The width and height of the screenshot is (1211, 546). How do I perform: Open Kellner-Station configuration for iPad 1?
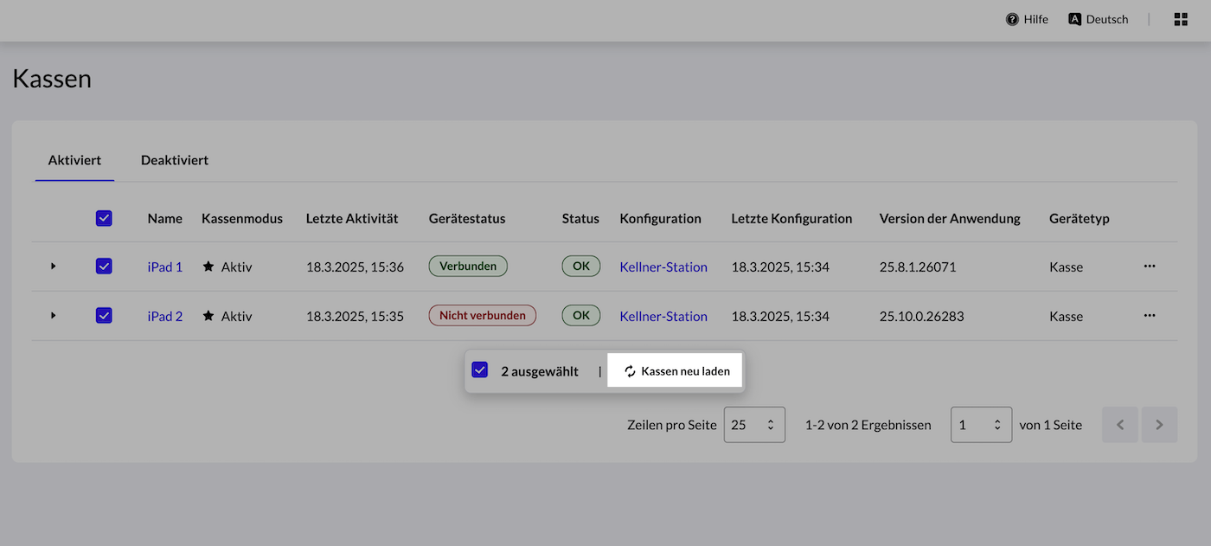(x=663, y=267)
